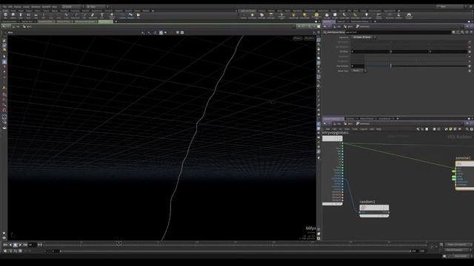Screen dimensions: 474x266
Task: Open the Noise Type dropdown
Action: click(359, 71)
